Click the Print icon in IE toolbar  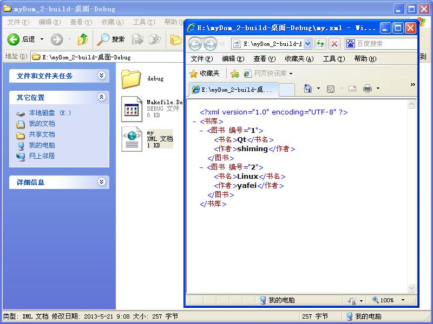[x=368, y=89]
